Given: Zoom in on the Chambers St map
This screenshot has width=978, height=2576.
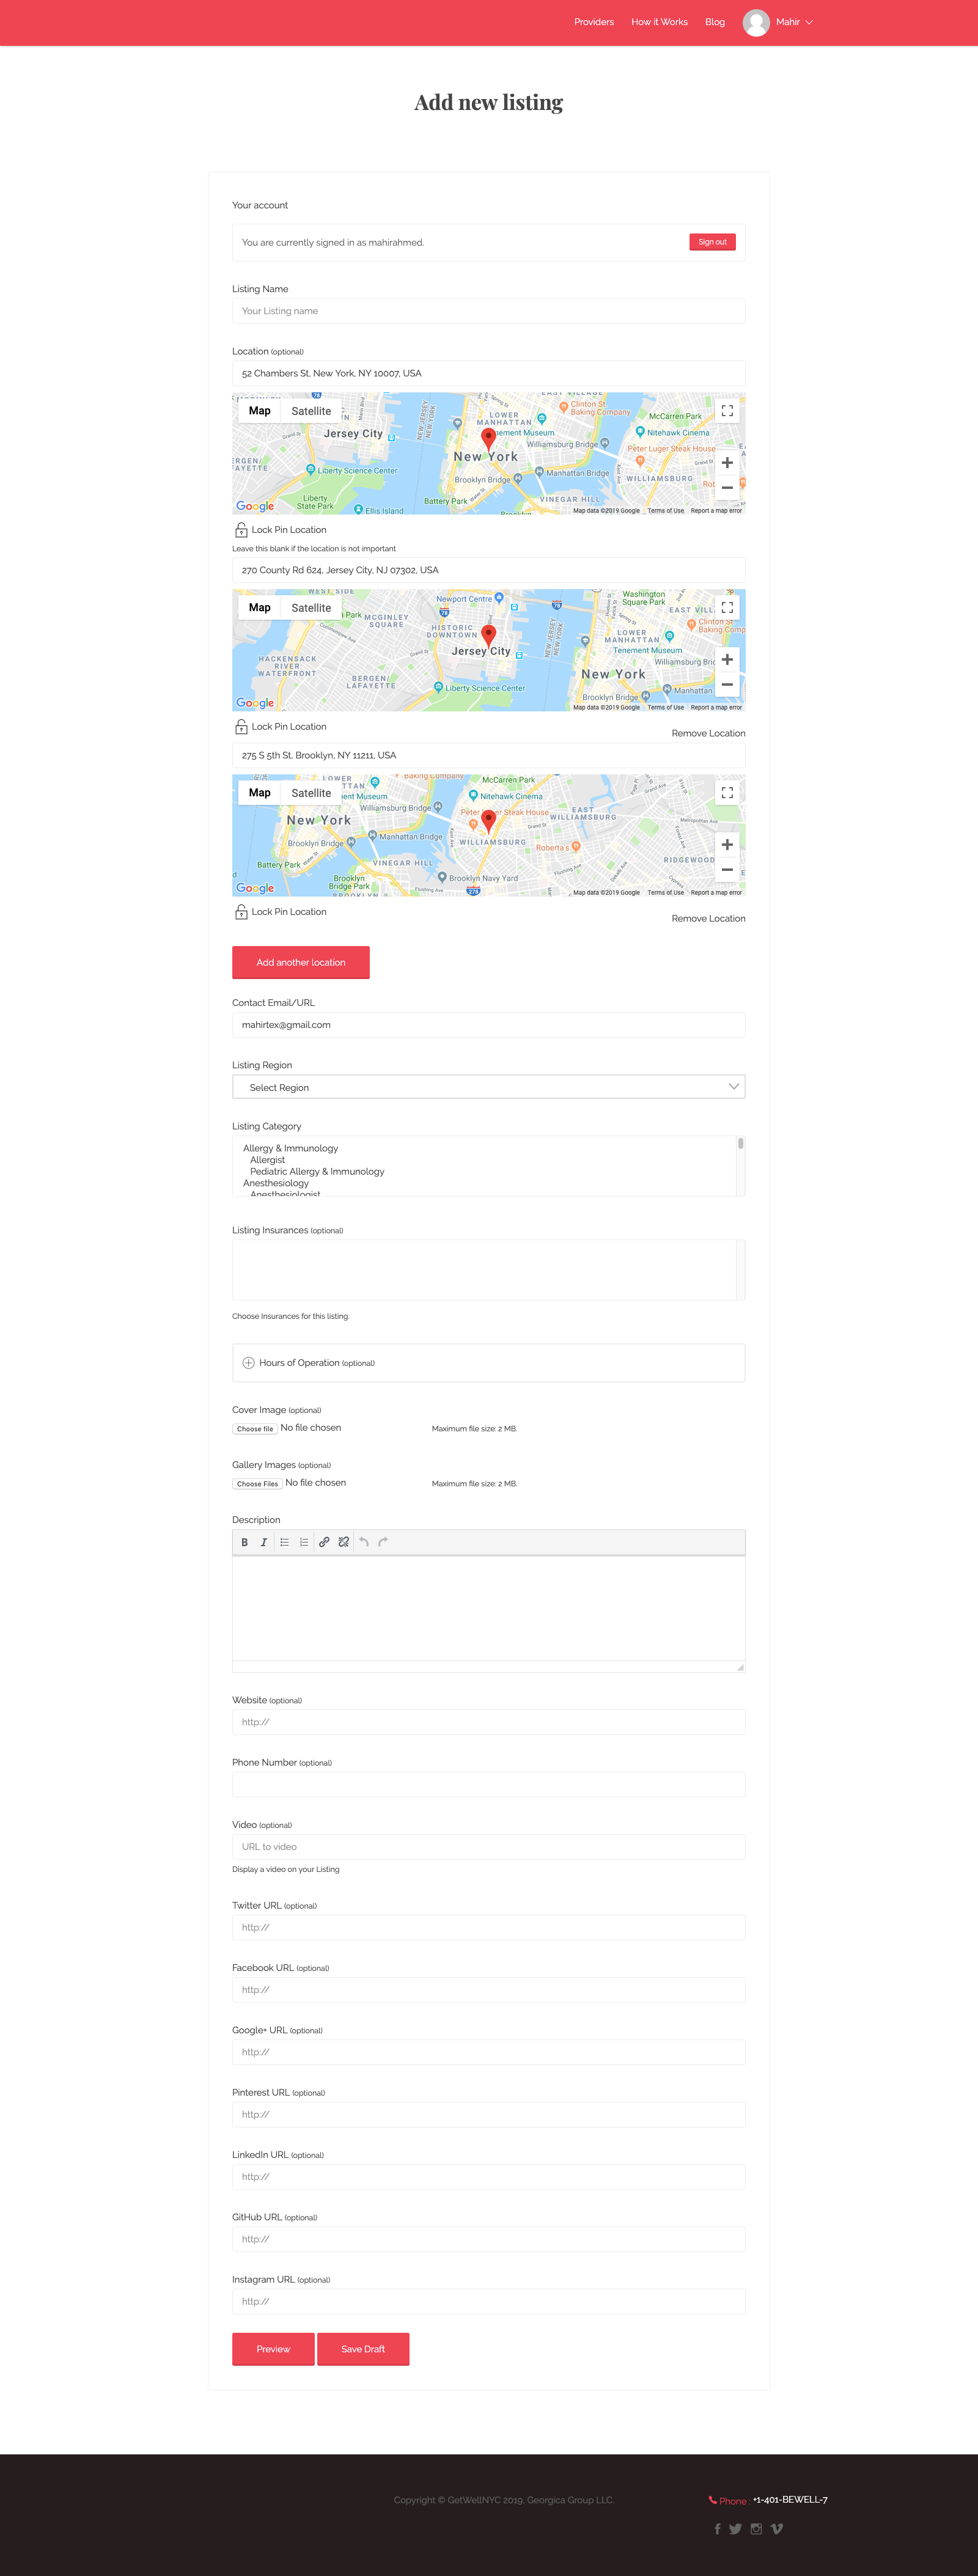Looking at the screenshot, I should (x=727, y=463).
